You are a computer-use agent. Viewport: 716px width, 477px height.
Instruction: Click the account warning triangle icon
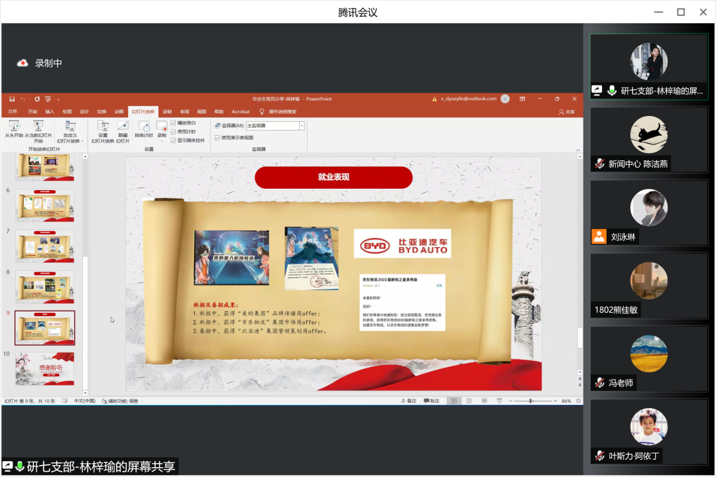coord(435,99)
